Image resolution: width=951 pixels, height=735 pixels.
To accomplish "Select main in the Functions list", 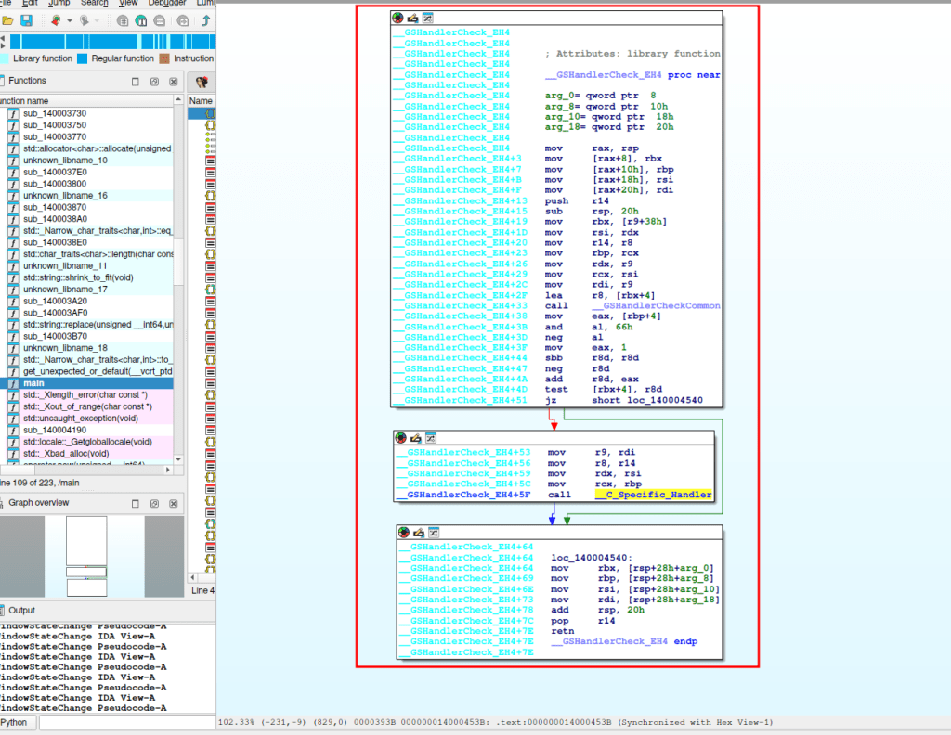I will point(33,383).
